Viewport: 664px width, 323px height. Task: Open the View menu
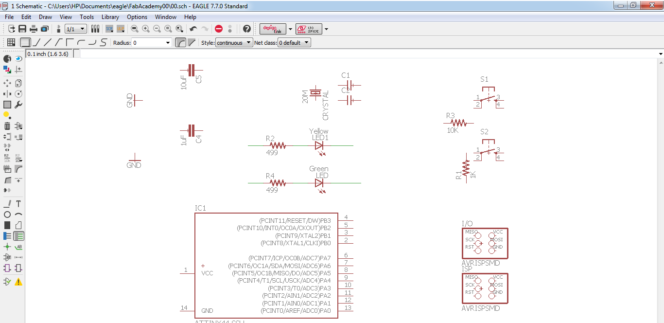click(x=66, y=17)
